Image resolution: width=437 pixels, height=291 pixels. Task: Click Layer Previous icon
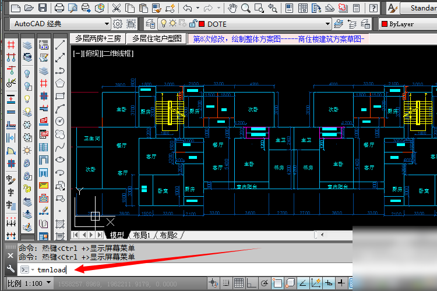tap(352, 24)
